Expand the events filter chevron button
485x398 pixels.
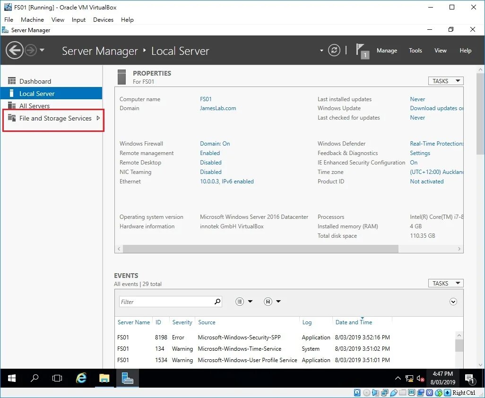453,302
